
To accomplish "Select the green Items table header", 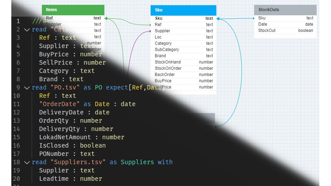I will [x=73, y=10].
